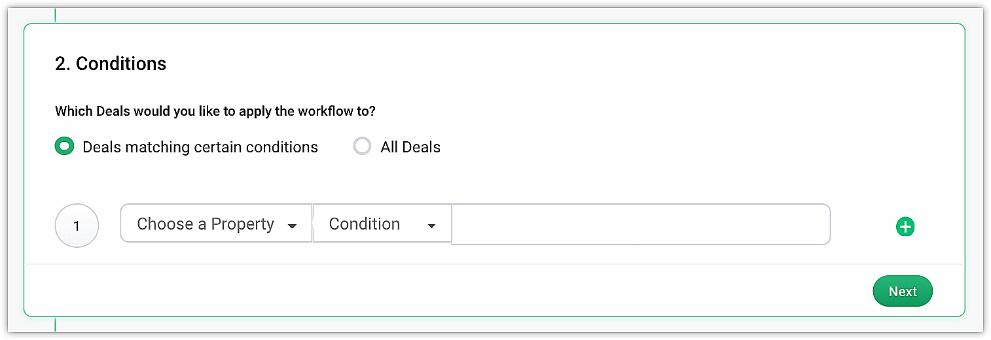Click the caret arrow next to "Condition"
The width and height of the screenshot is (991, 340).
[x=431, y=226]
